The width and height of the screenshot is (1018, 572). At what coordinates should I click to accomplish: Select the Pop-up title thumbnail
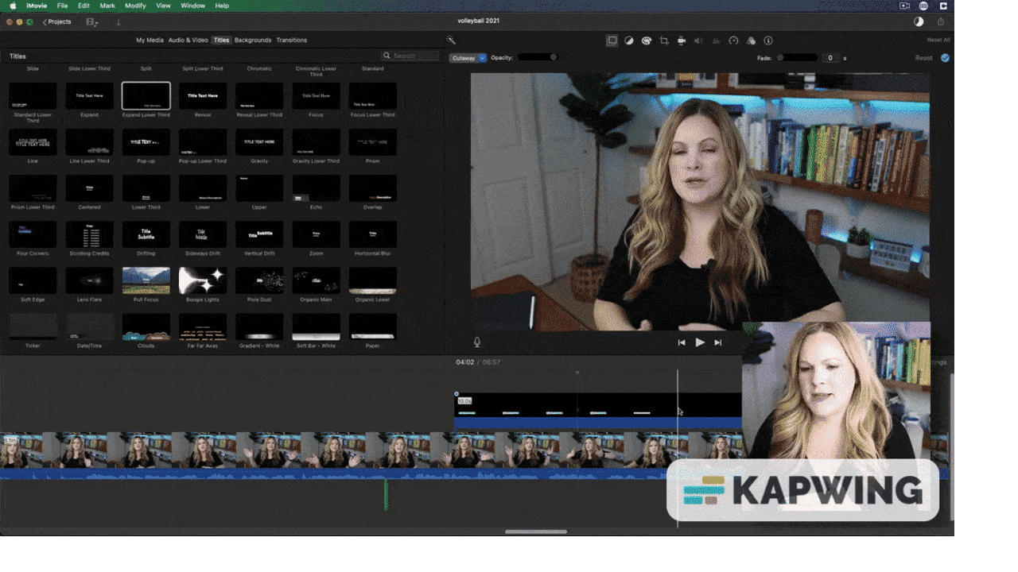(x=146, y=142)
